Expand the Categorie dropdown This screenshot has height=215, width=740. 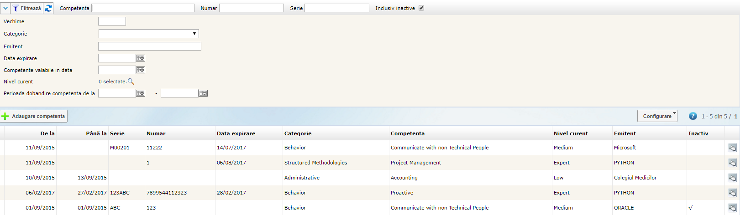click(x=149, y=34)
